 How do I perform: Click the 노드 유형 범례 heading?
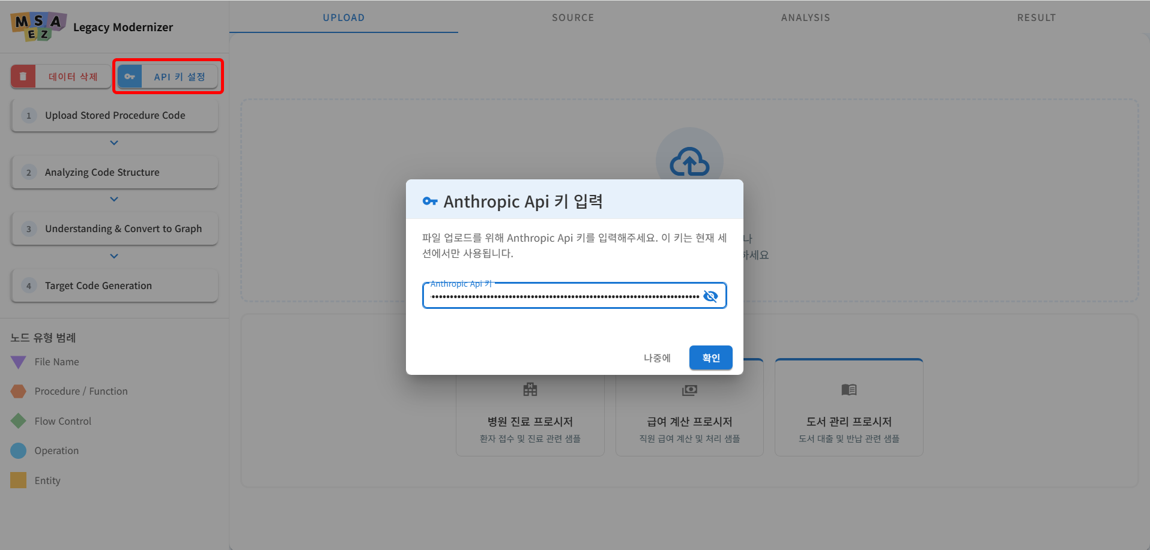click(43, 338)
